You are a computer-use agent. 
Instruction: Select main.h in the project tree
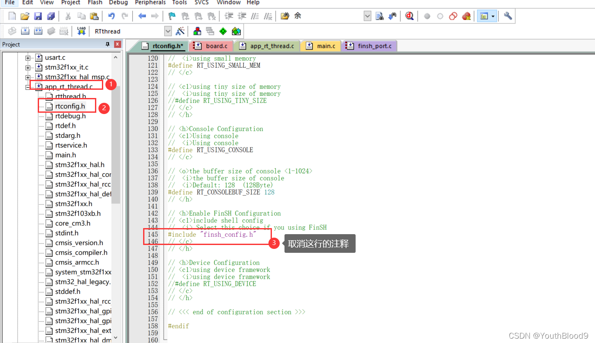pyautogui.click(x=65, y=155)
